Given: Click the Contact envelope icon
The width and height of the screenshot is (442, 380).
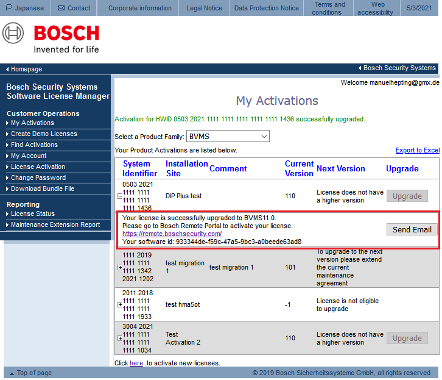Looking at the screenshot, I should coord(61,8).
